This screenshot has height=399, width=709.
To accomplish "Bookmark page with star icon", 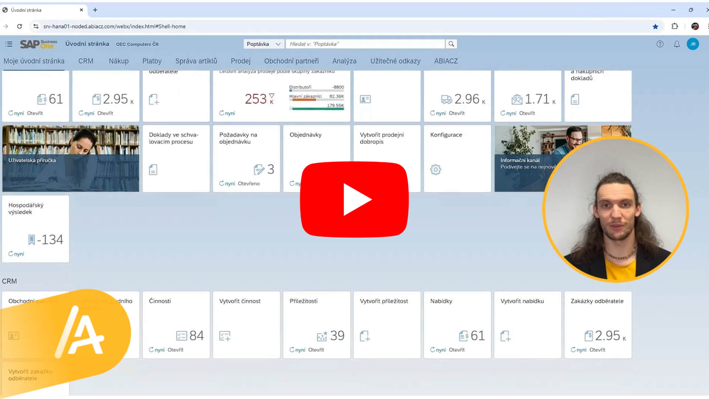I will (655, 27).
